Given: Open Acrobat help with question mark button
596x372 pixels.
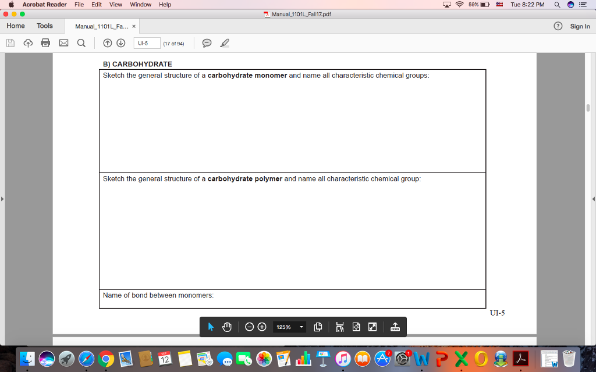Looking at the screenshot, I should tap(557, 26).
